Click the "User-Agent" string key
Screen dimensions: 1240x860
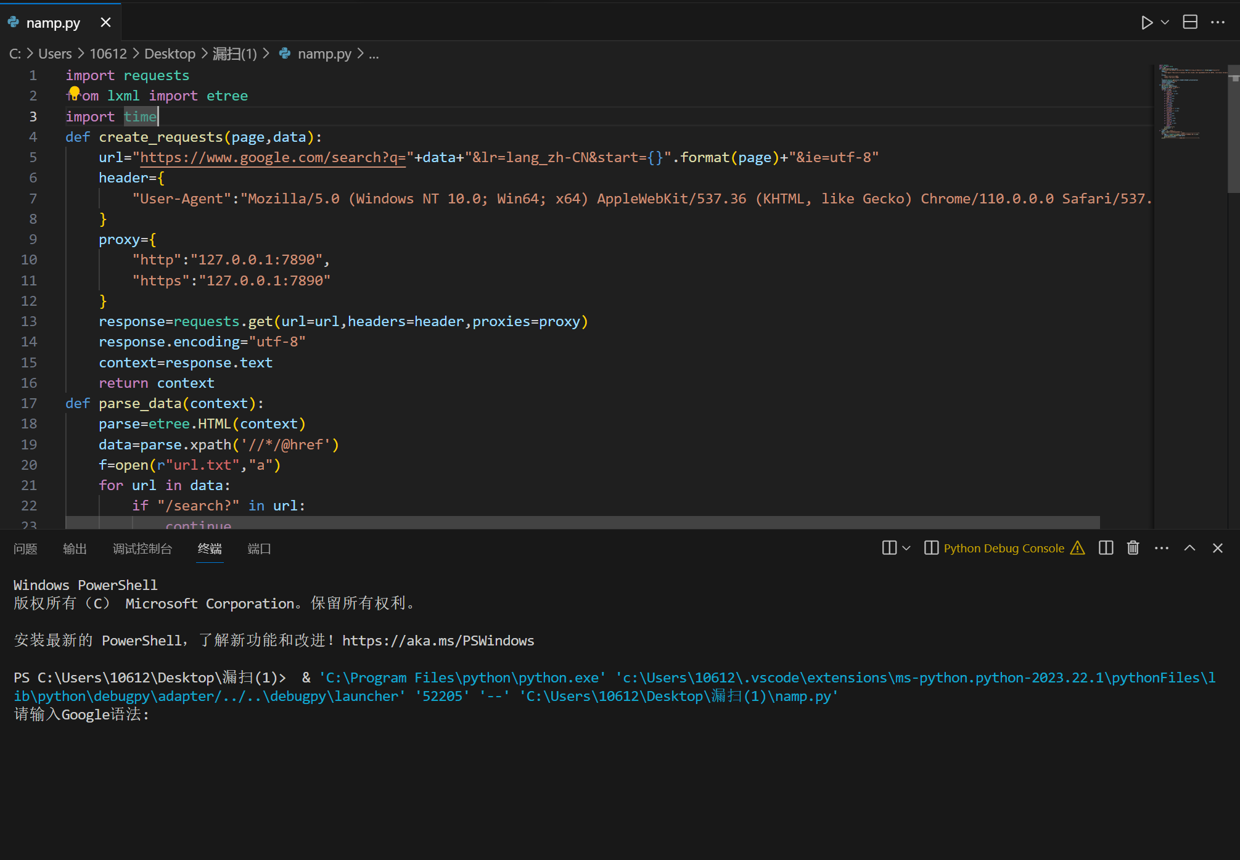[182, 199]
